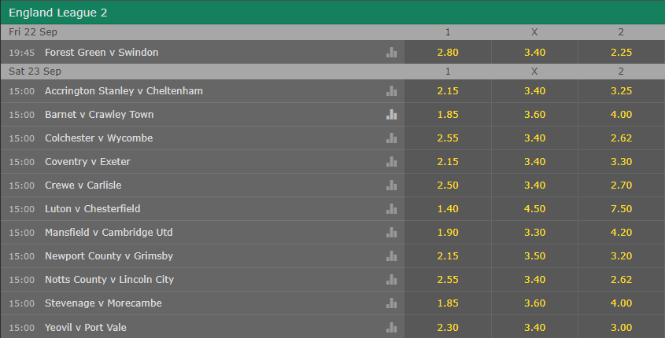The image size is (665, 338).
Task: Select Swindon away win odds 2.25
Action: (x=621, y=52)
